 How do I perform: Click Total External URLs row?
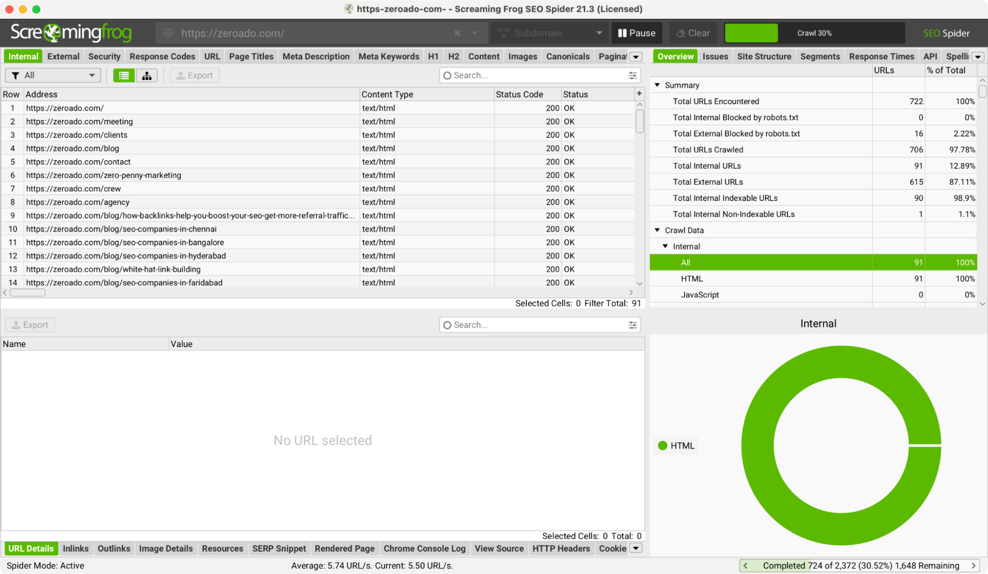point(814,182)
